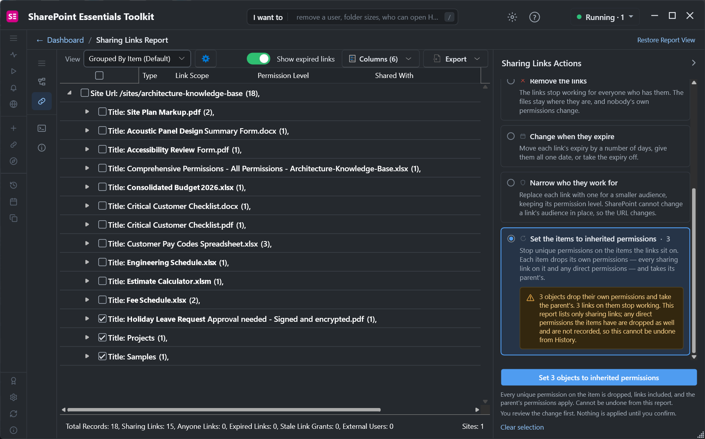Open the Export dropdown
The image size is (705, 439).
[456, 59]
